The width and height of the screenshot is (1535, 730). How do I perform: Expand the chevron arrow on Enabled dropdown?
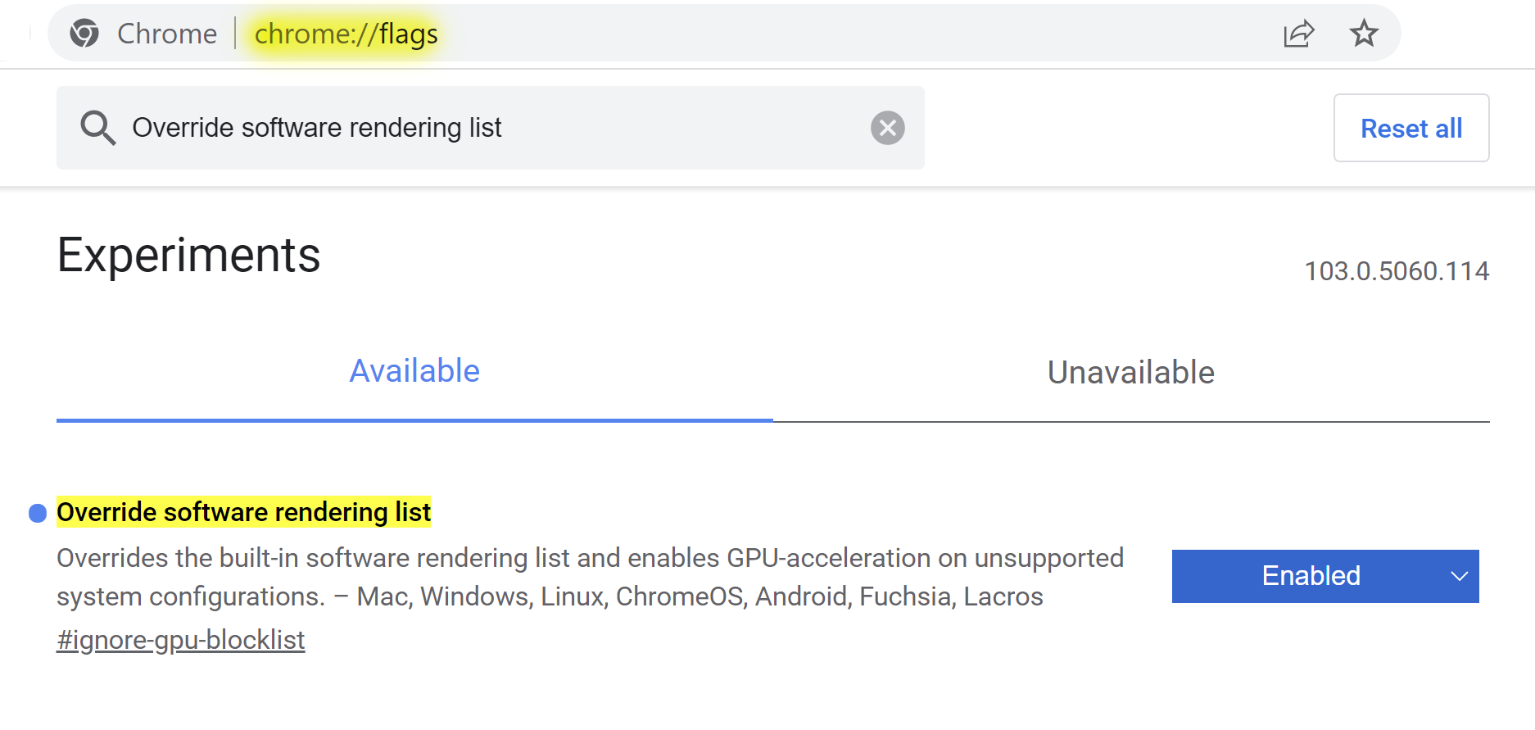pyautogui.click(x=1459, y=576)
